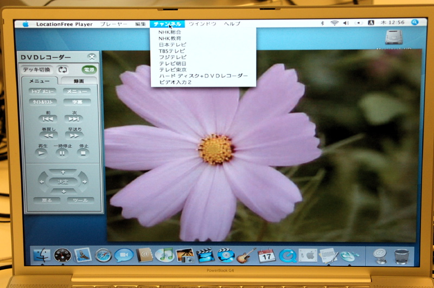Stop playback with the 停止 button

83,153
